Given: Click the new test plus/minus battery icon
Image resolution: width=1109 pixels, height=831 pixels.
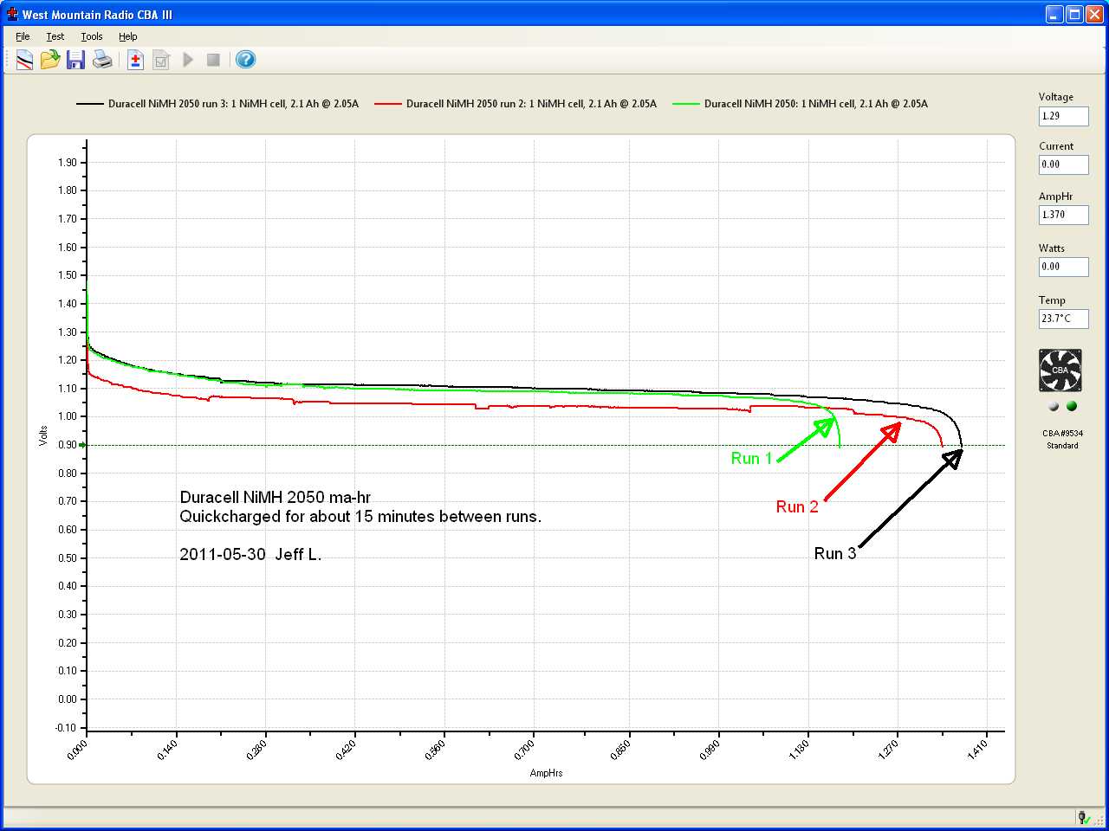Looking at the screenshot, I should point(135,60).
